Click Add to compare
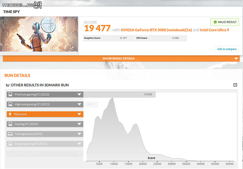243x169 pixels. coord(227,49)
